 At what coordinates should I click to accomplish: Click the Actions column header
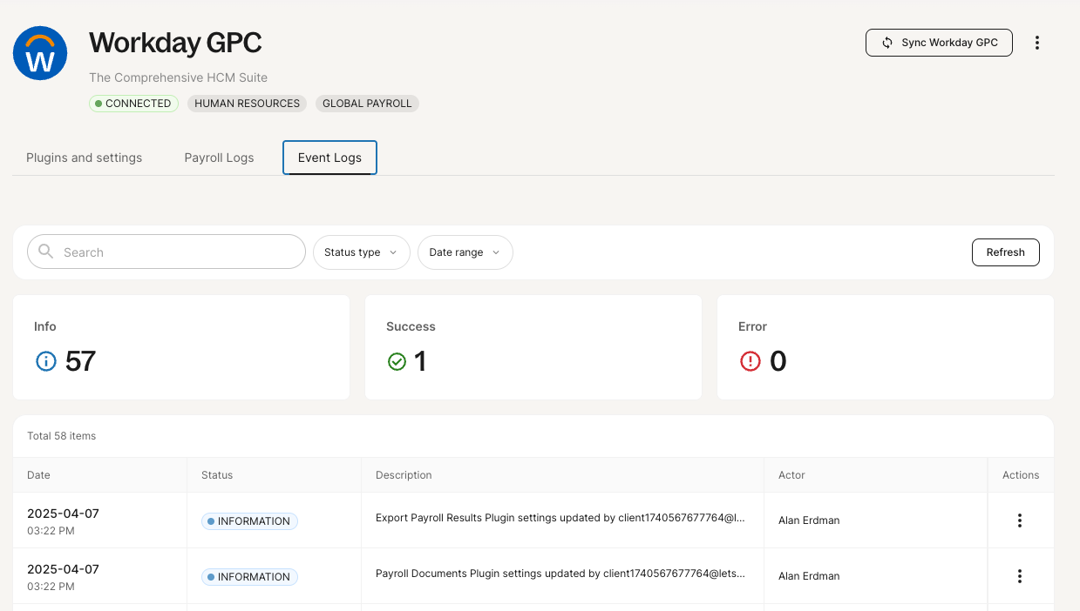pos(1021,475)
